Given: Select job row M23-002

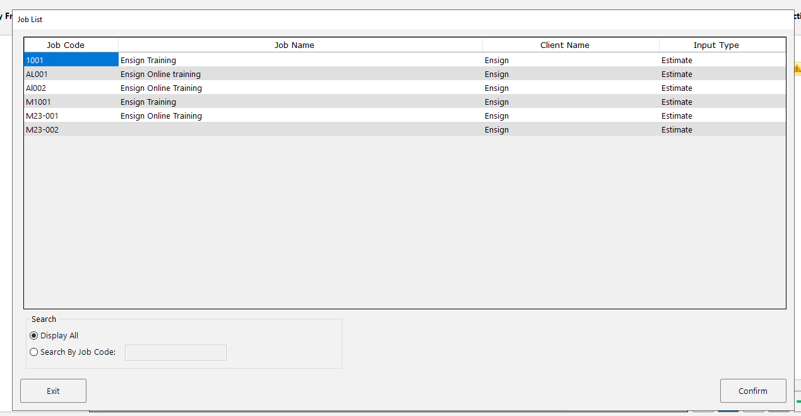Looking at the screenshot, I should point(189,129).
